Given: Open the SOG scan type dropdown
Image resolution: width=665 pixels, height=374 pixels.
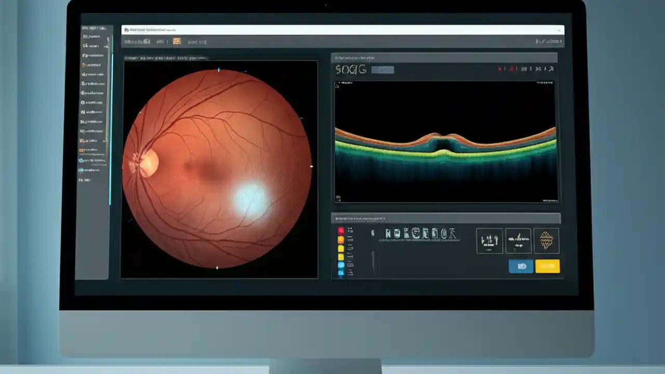Looking at the screenshot, I should point(383,70).
